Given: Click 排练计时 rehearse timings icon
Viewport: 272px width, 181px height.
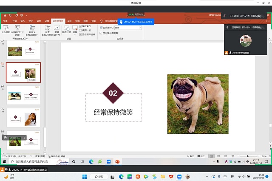Looking at the screenshot, I should click(x=66, y=29).
